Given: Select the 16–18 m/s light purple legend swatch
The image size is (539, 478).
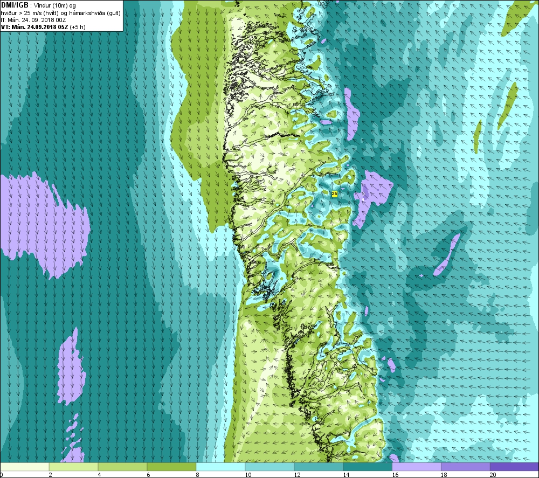Looking at the screenshot, I should click(417, 467).
